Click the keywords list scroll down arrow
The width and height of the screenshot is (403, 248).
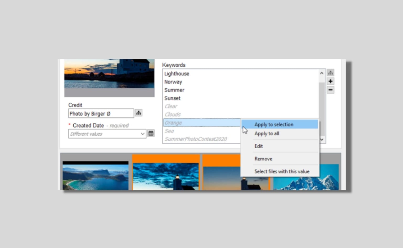[322, 139]
